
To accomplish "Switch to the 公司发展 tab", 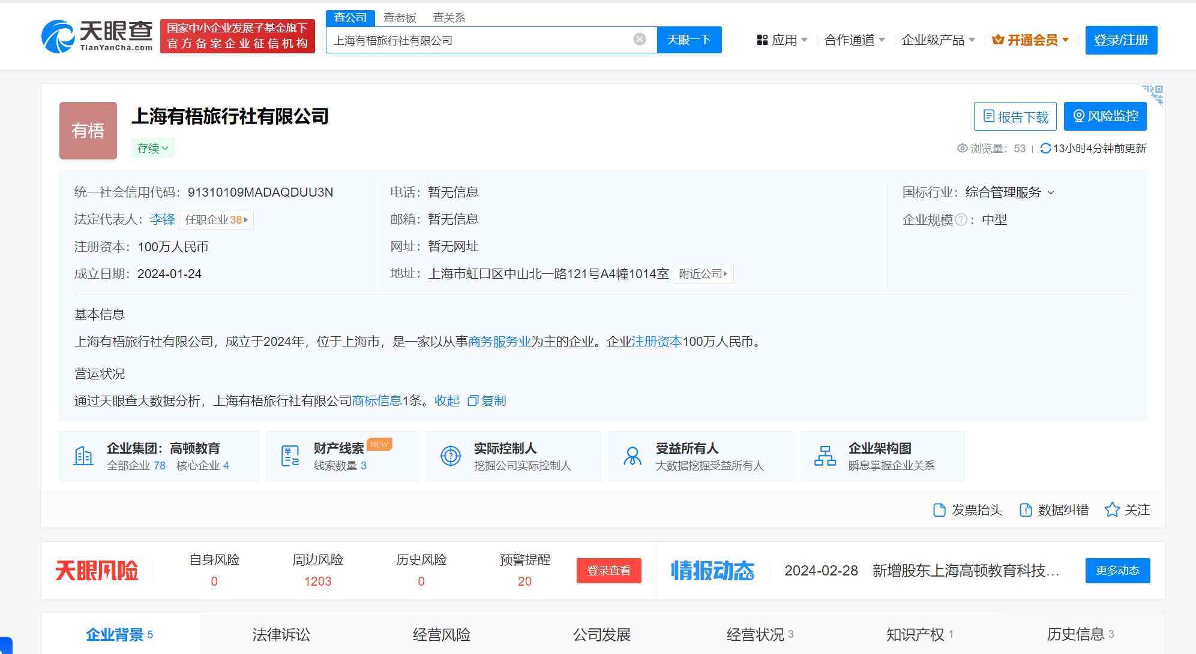I will 602,634.
